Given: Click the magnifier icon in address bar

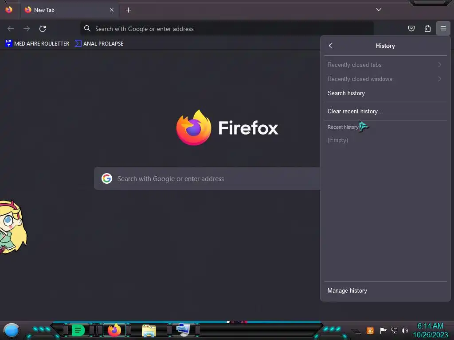Looking at the screenshot, I should click(87, 28).
